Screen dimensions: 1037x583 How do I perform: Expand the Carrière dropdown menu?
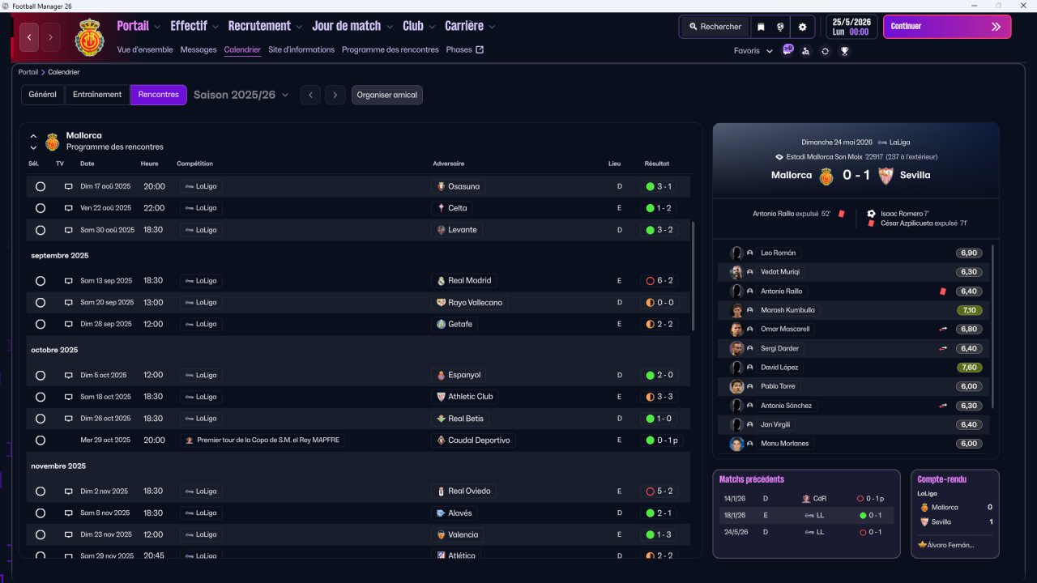pos(470,26)
